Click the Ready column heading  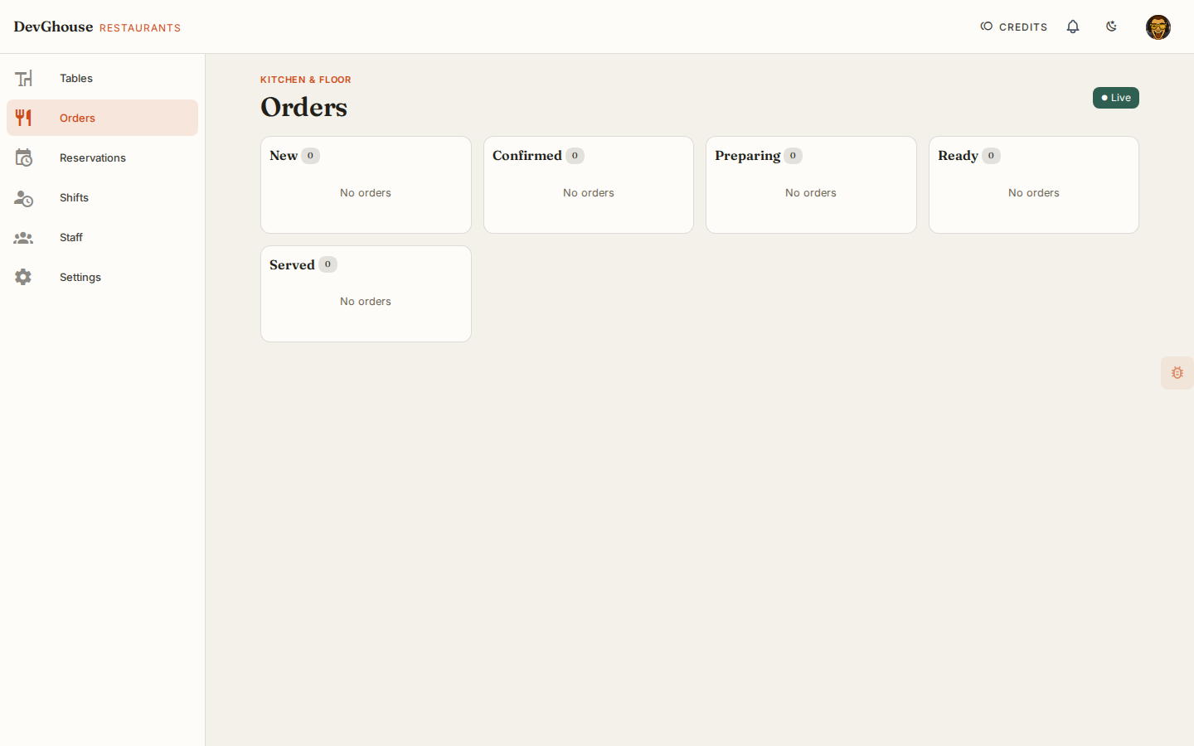(x=959, y=156)
